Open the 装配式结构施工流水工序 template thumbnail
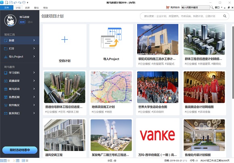The width and height of the screenshot is (234, 163). pos(158,39)
